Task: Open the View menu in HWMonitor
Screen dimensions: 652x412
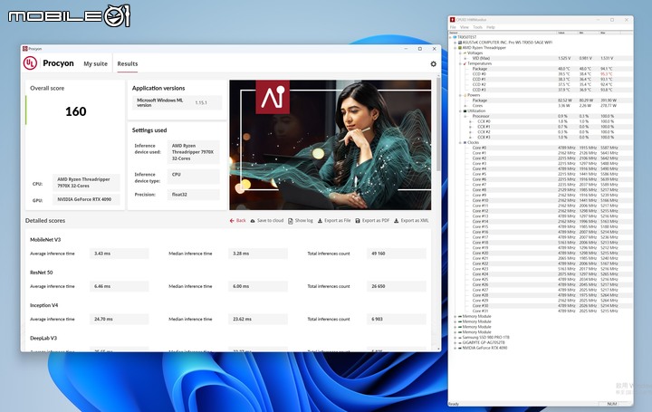Action: 464,27
